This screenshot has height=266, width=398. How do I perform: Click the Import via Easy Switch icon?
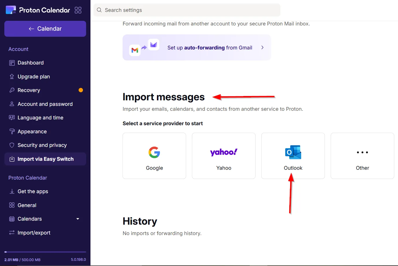pyautogui.click(x=12, y=159)
